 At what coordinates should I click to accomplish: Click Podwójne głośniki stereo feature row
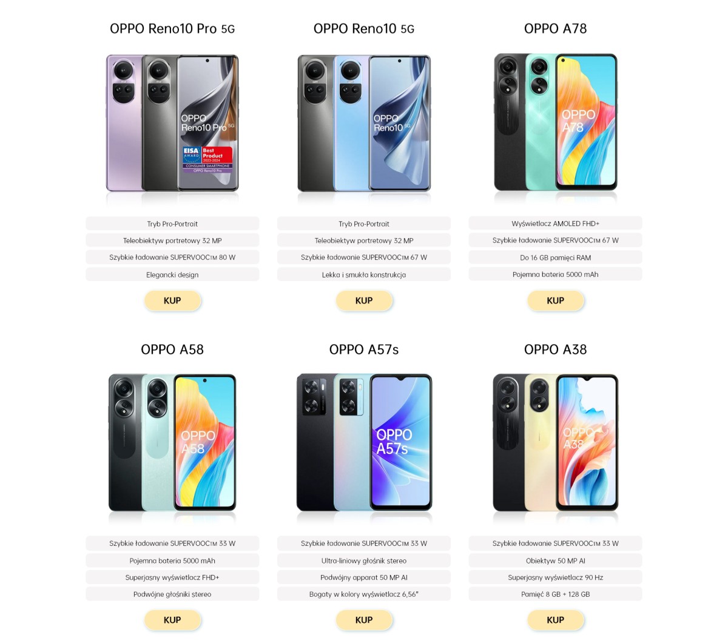coord(172,594)
